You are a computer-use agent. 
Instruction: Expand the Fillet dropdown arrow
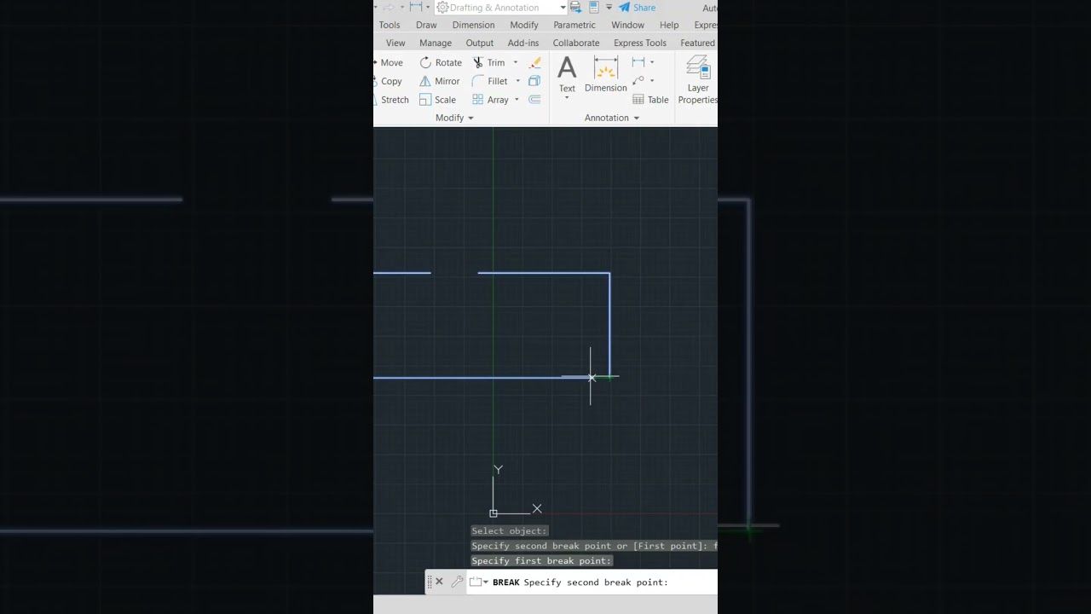click(x=517, y=81)
